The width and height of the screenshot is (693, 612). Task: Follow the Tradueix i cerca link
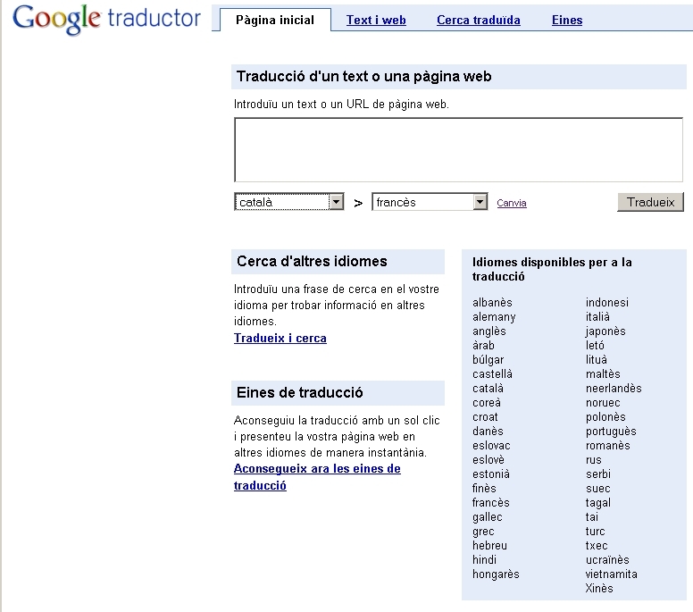pyautogui.click(x=280, y=339)
